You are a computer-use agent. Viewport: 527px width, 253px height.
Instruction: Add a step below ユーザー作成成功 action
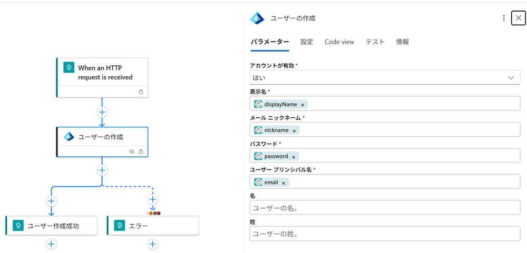(x=51, y=244)
